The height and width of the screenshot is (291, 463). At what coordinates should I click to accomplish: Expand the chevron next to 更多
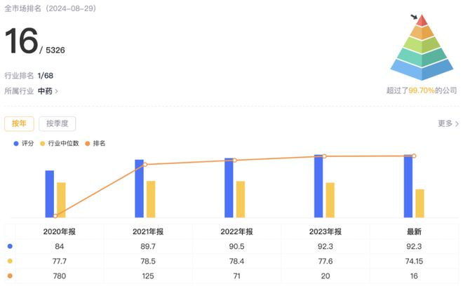pos(457,123)
